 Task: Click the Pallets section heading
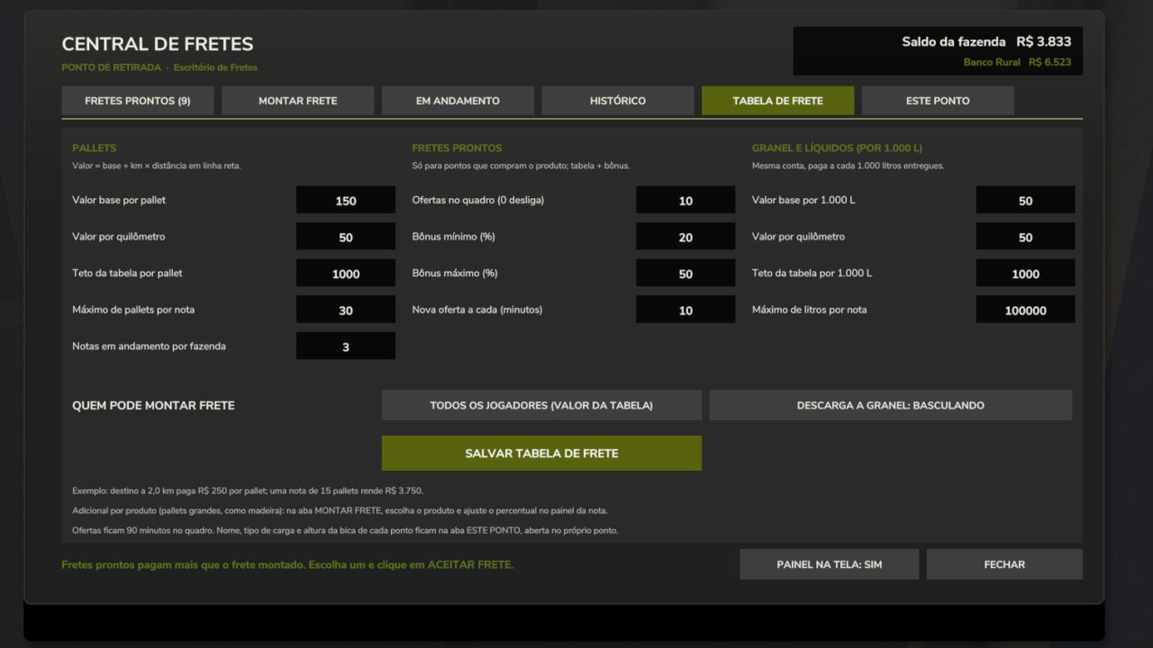(x=95, y=148)
